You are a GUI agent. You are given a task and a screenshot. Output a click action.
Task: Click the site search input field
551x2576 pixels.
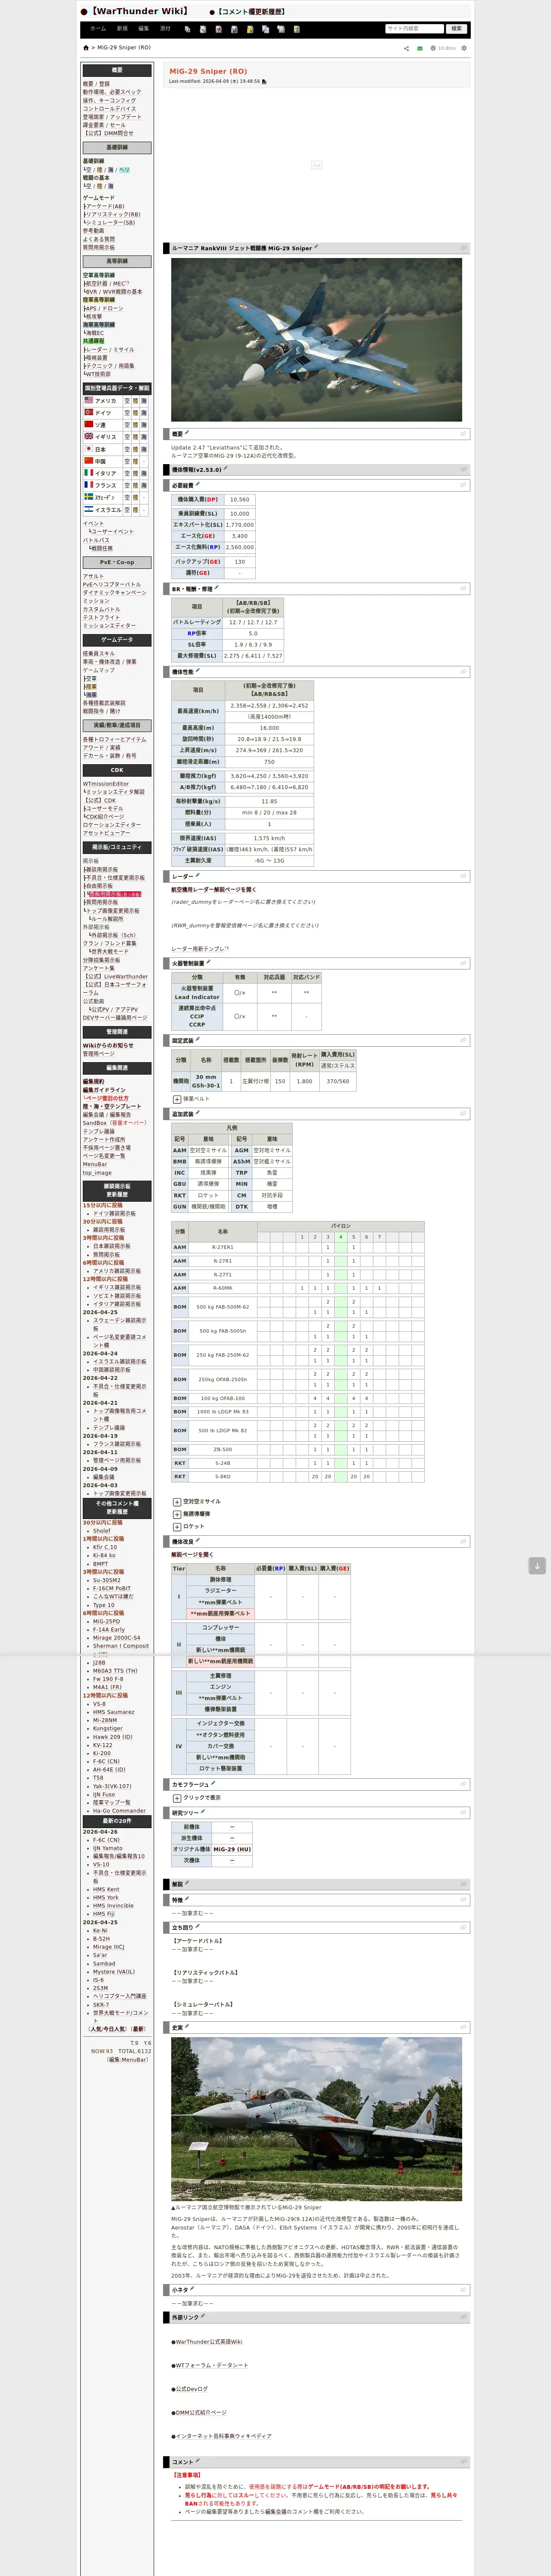[415, 29]
